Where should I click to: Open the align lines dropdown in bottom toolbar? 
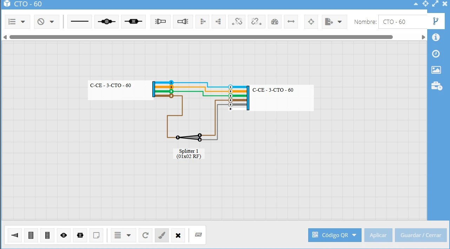(x=123, y=235)
